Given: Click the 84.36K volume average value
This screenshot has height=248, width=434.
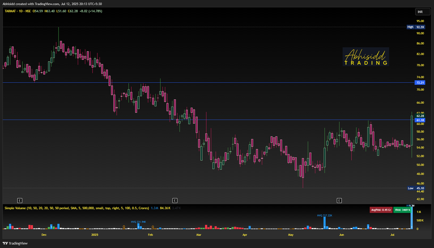Looking at the screenshot, I should (x=165, y=208).
